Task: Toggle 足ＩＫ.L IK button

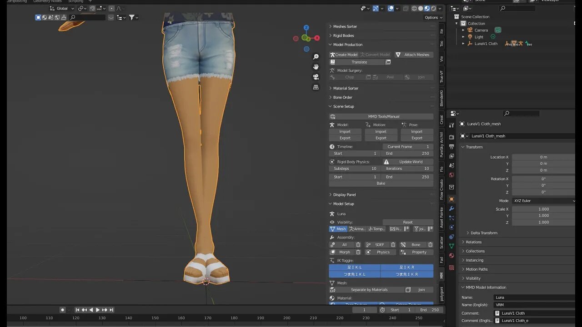Action: click(x=355, y=268)
